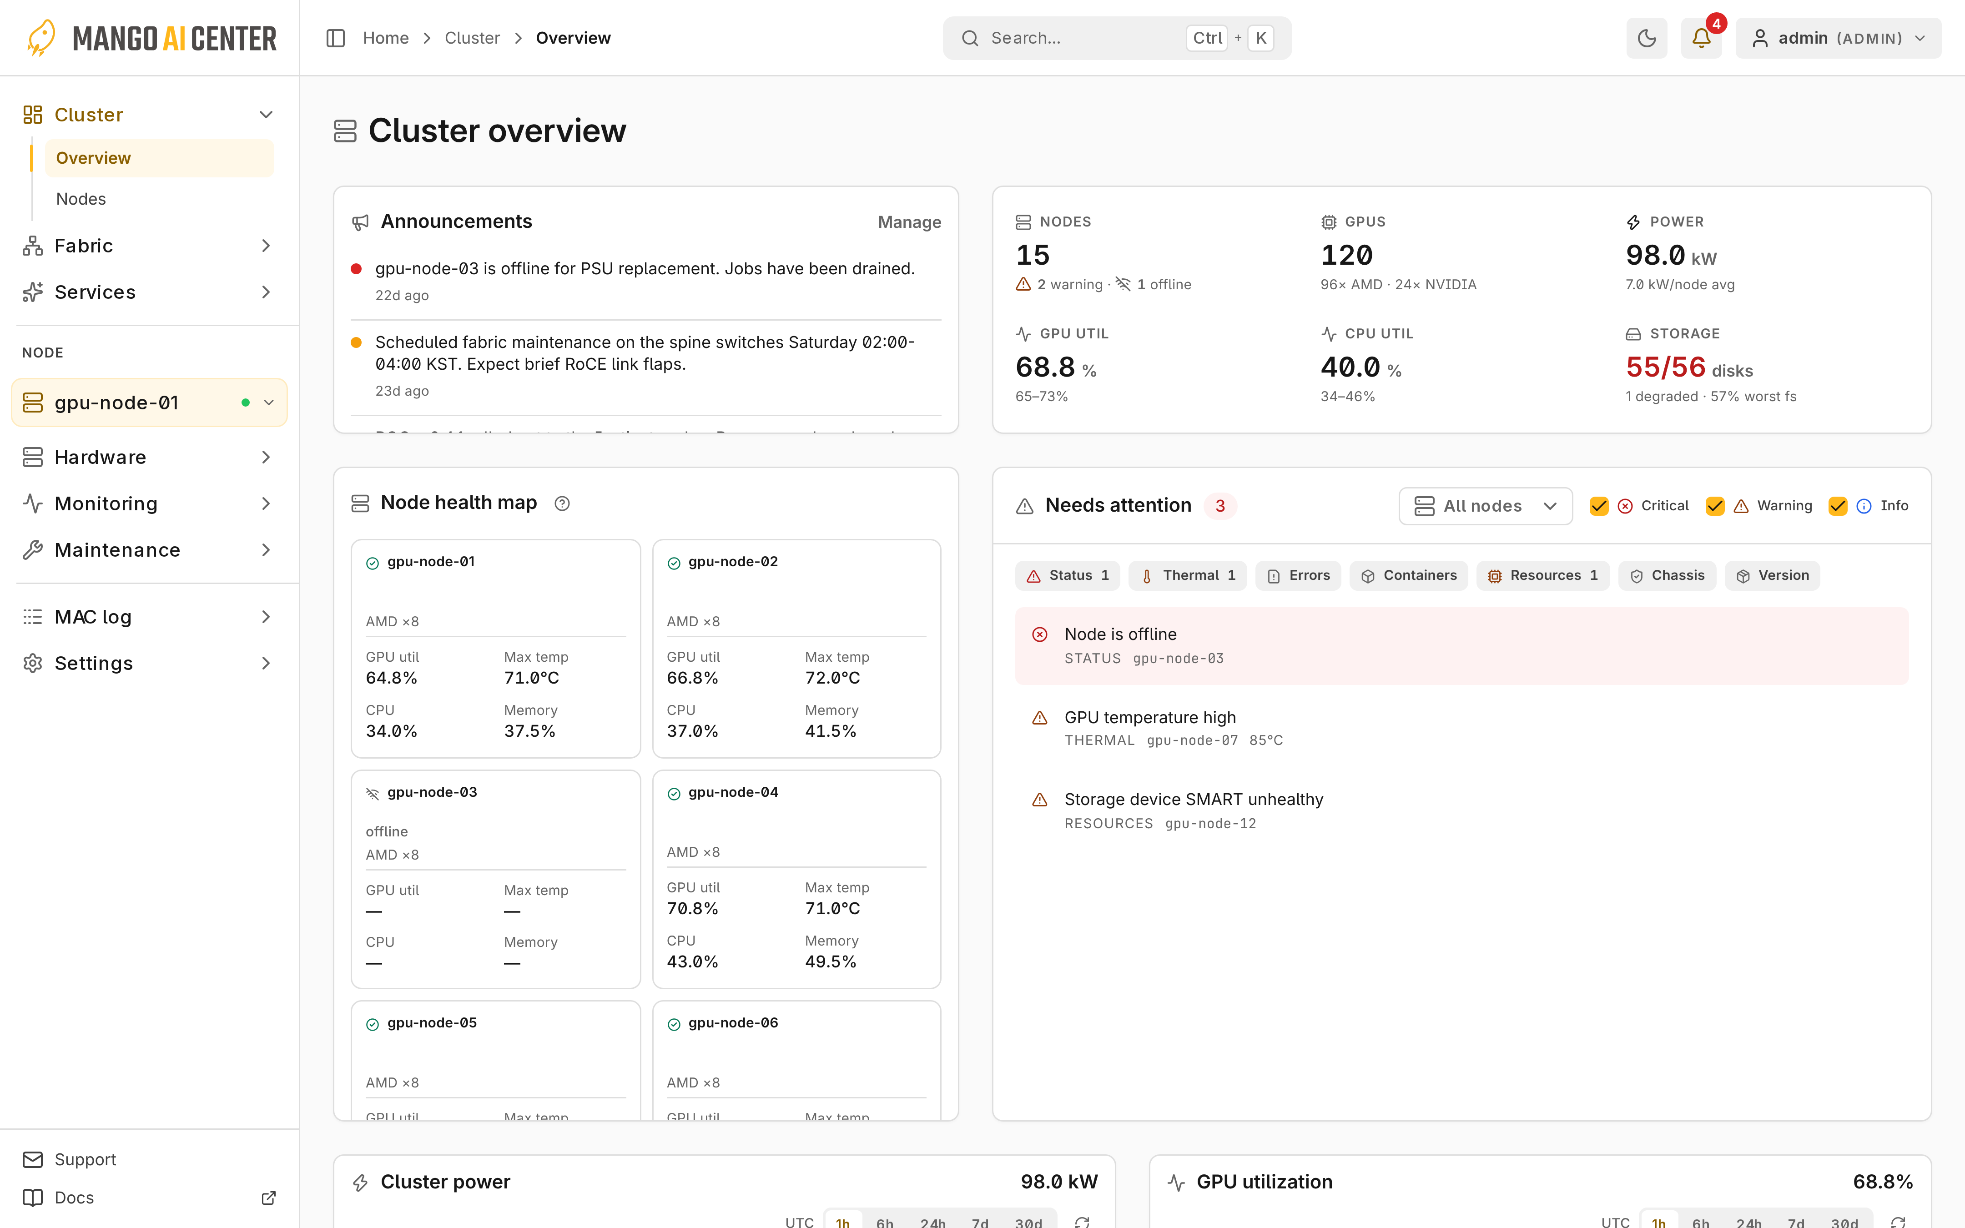Click the Cluster power bolt icon
1965x1228 pixels.
point(361,1183)
